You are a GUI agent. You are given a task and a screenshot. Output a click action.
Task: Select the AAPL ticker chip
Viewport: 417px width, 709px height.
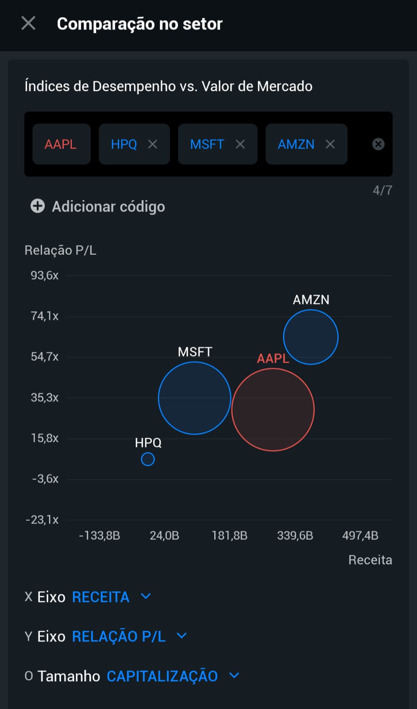(x=61, y=144)
